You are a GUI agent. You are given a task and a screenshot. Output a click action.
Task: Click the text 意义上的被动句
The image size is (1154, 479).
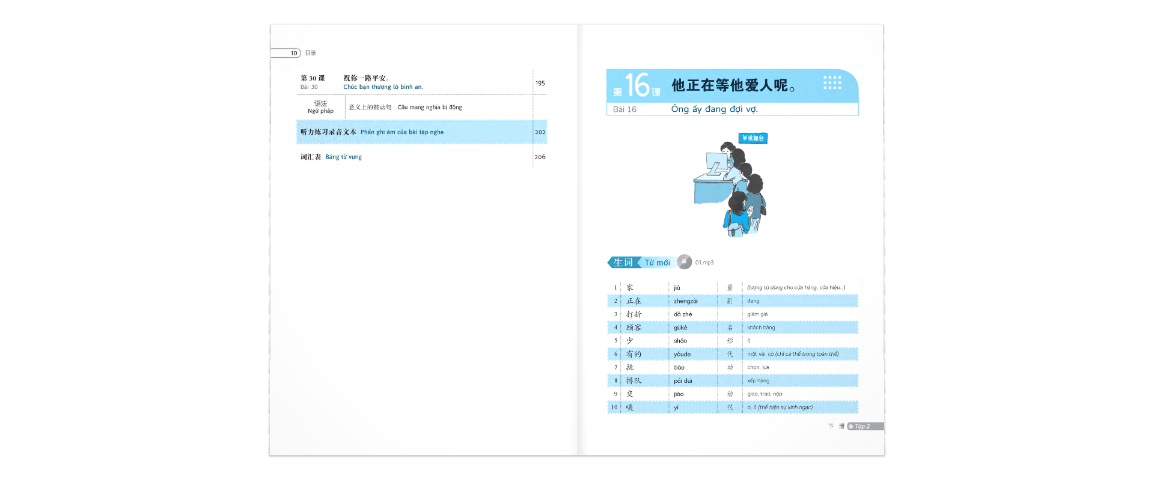tap(370, 107)
